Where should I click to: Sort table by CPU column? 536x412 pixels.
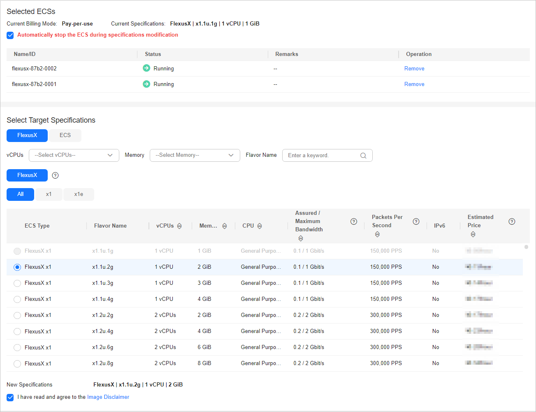260,226
